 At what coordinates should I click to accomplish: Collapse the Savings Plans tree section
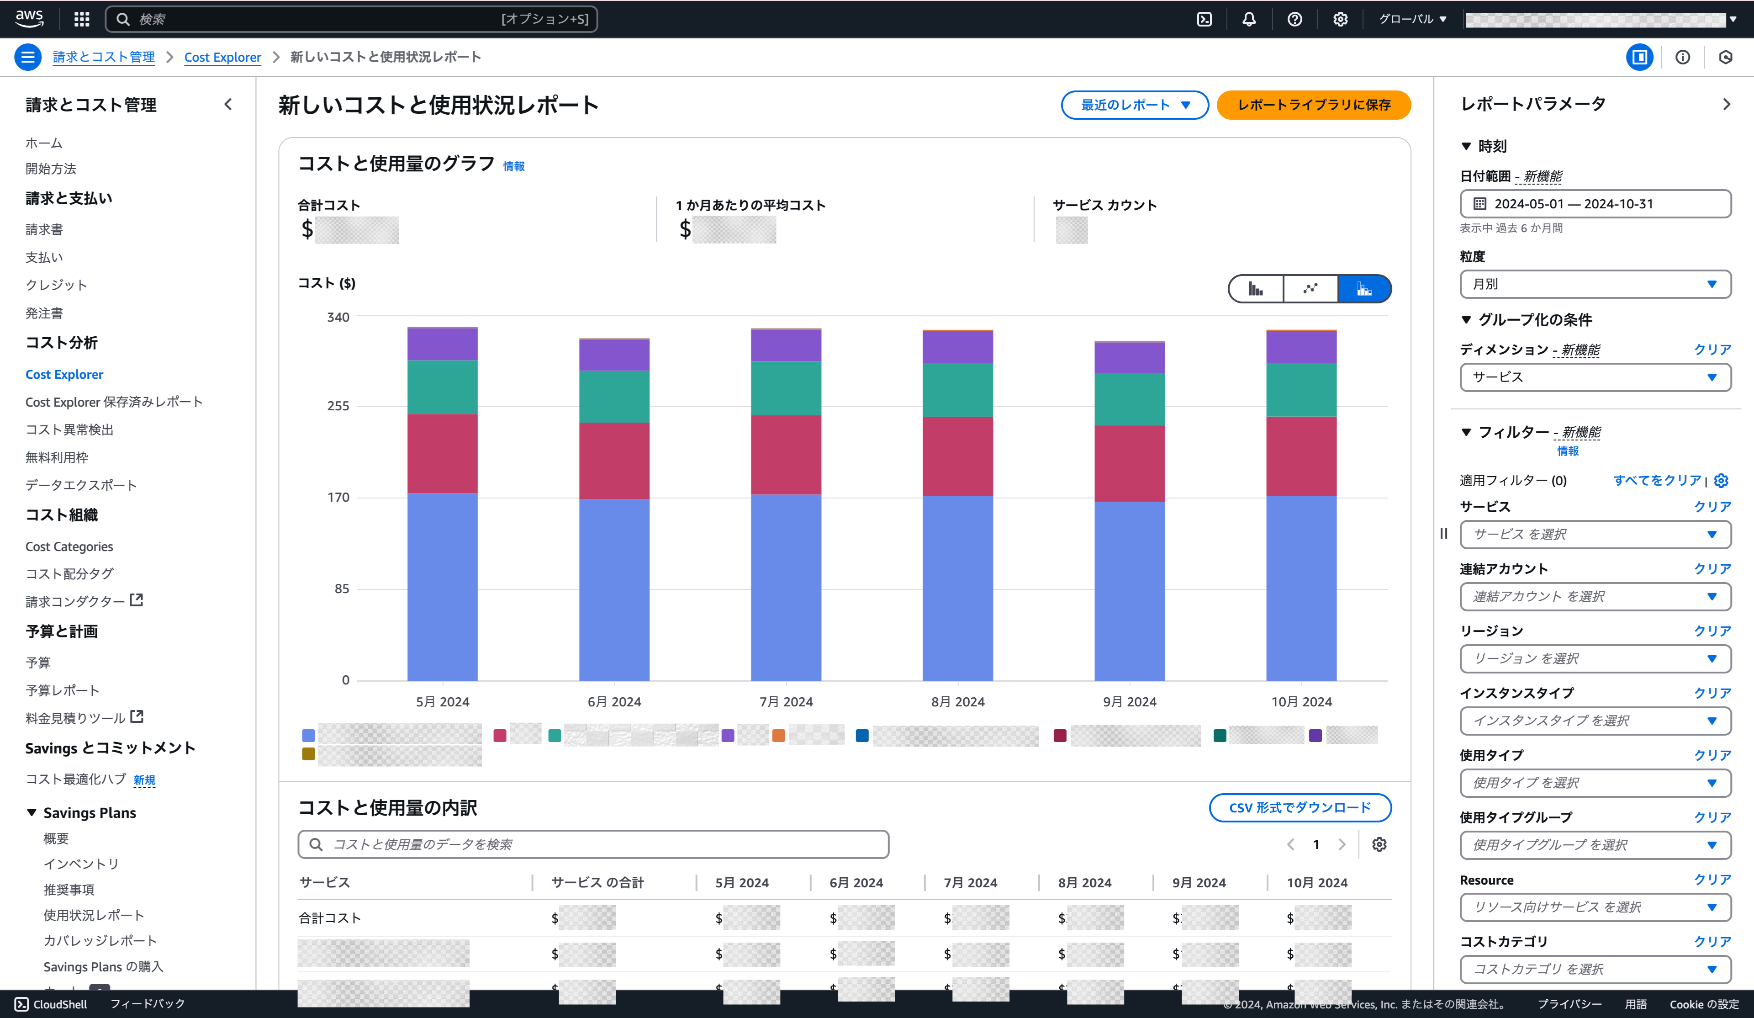(x=32, y=812)
